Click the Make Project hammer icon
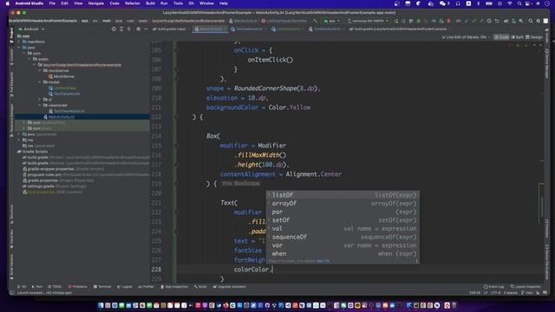555x312 pixels. [x=315, y=21]
